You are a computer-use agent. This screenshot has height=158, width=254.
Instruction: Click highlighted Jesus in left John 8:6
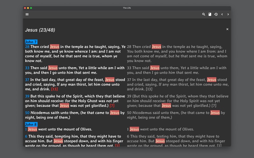point(58,141)
